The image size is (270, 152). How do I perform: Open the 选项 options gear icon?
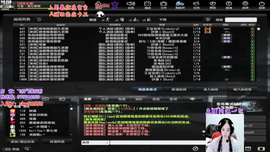coord(245,5)
